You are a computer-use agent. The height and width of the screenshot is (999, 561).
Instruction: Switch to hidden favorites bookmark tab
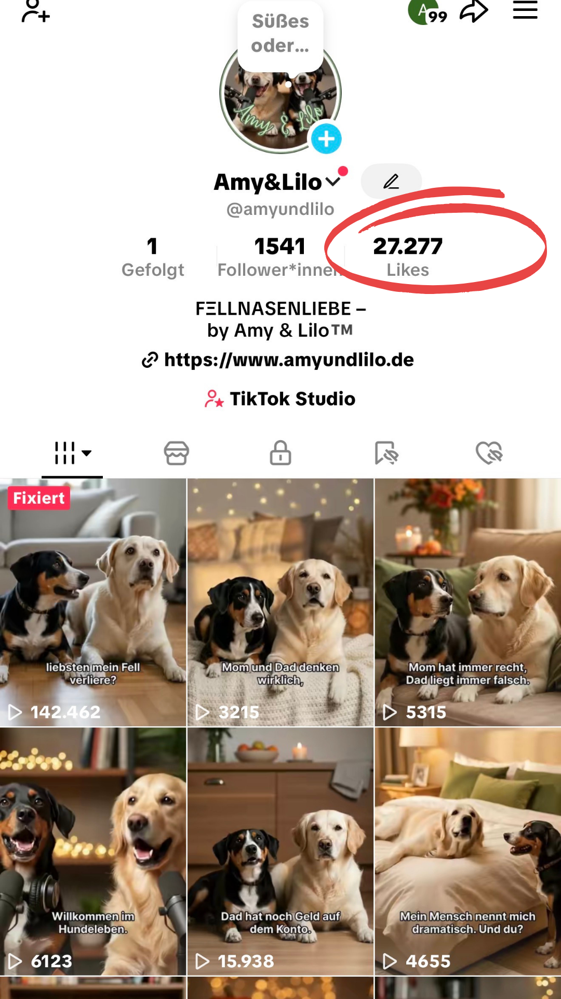tap(386, 453)
